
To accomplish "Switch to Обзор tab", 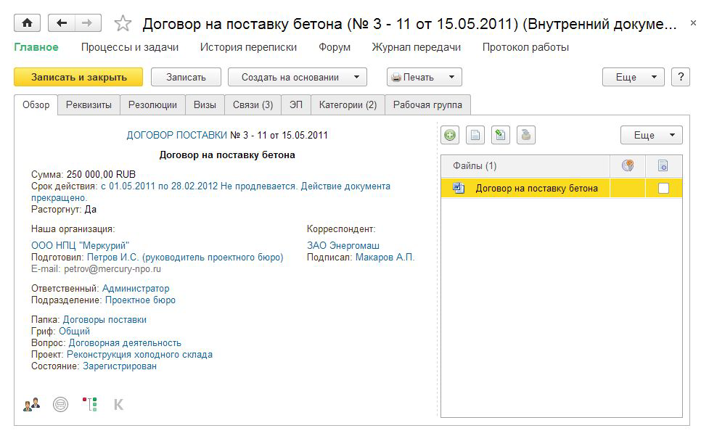I will (x=36, y=104).
